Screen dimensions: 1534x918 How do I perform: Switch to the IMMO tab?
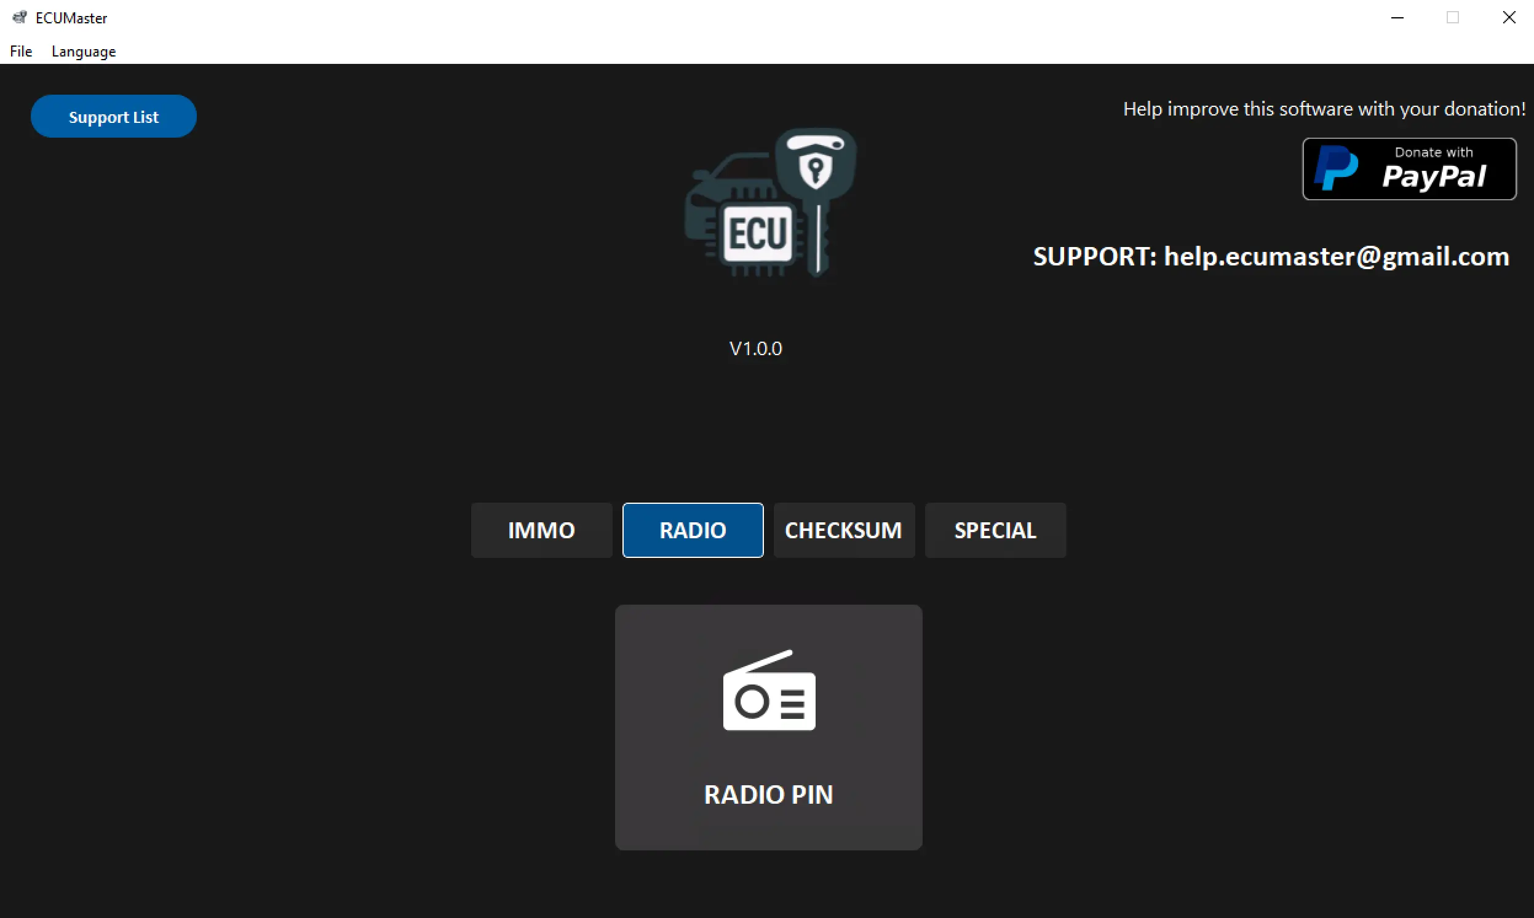[541, 530]
